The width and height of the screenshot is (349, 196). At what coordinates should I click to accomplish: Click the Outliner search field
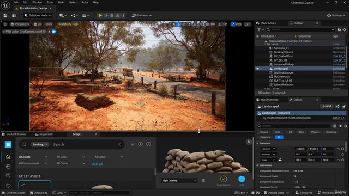[300, 29]
